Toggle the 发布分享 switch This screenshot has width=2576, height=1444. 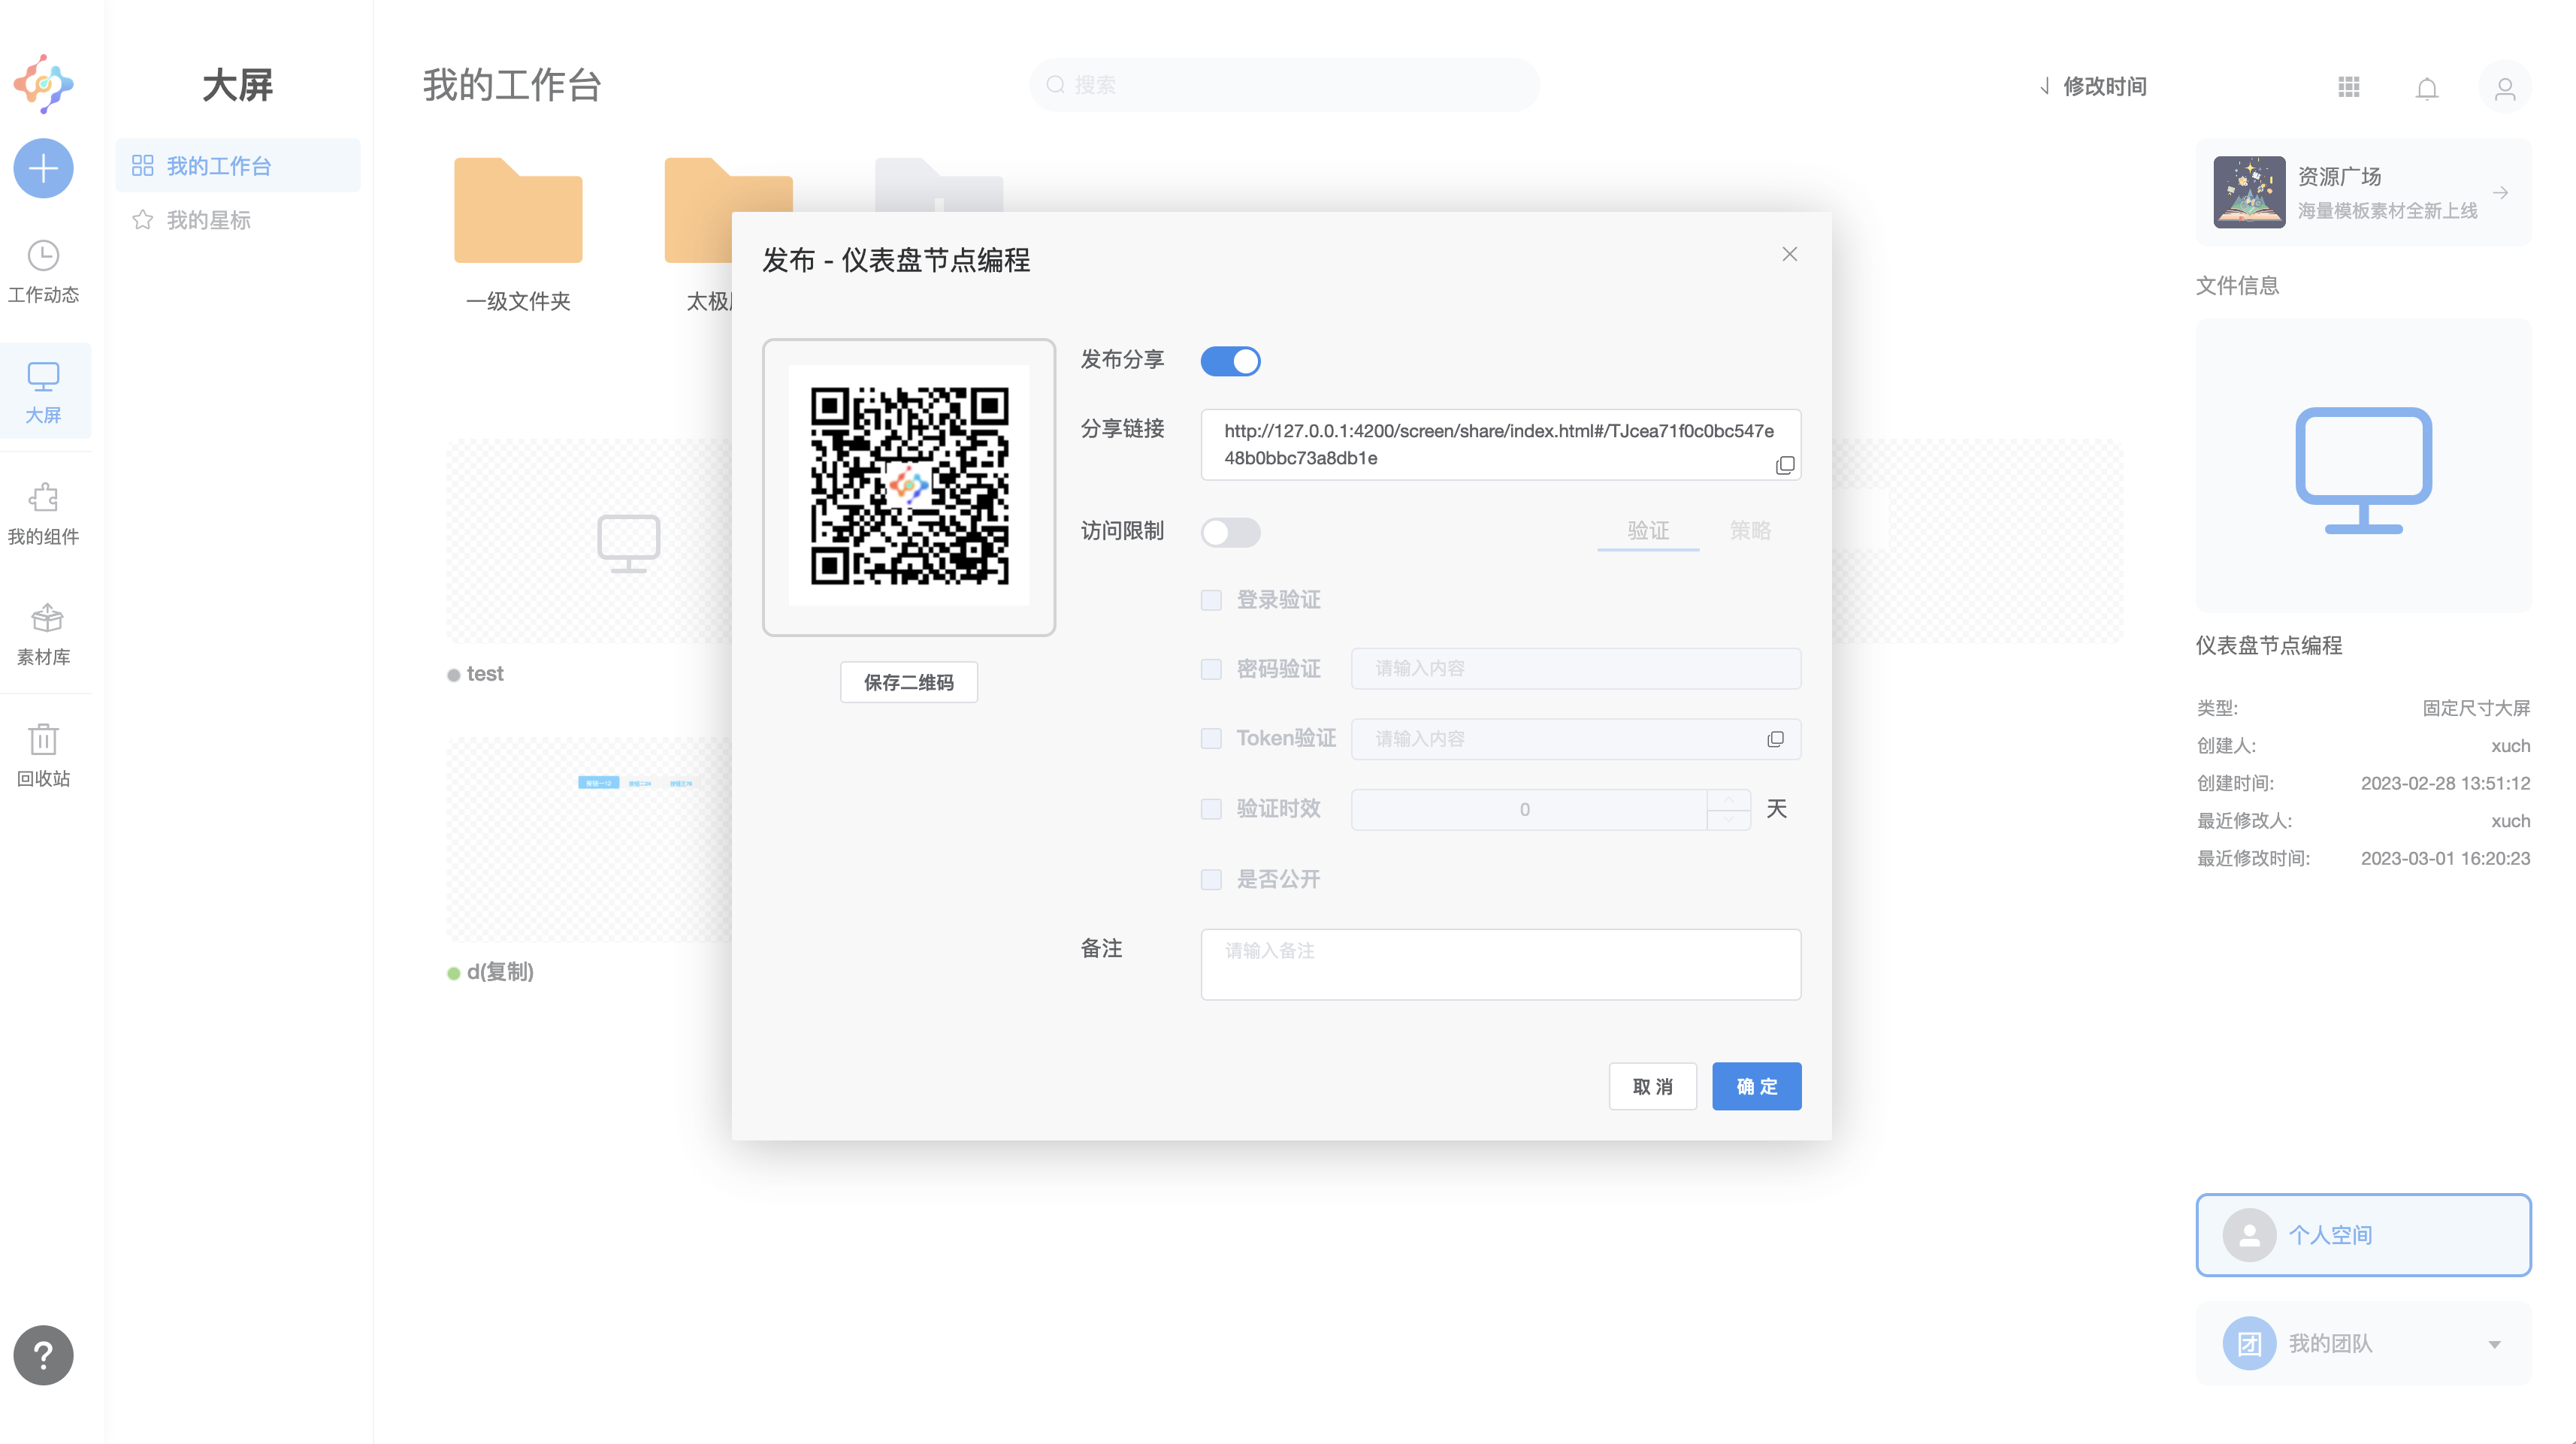[1230, 361]
